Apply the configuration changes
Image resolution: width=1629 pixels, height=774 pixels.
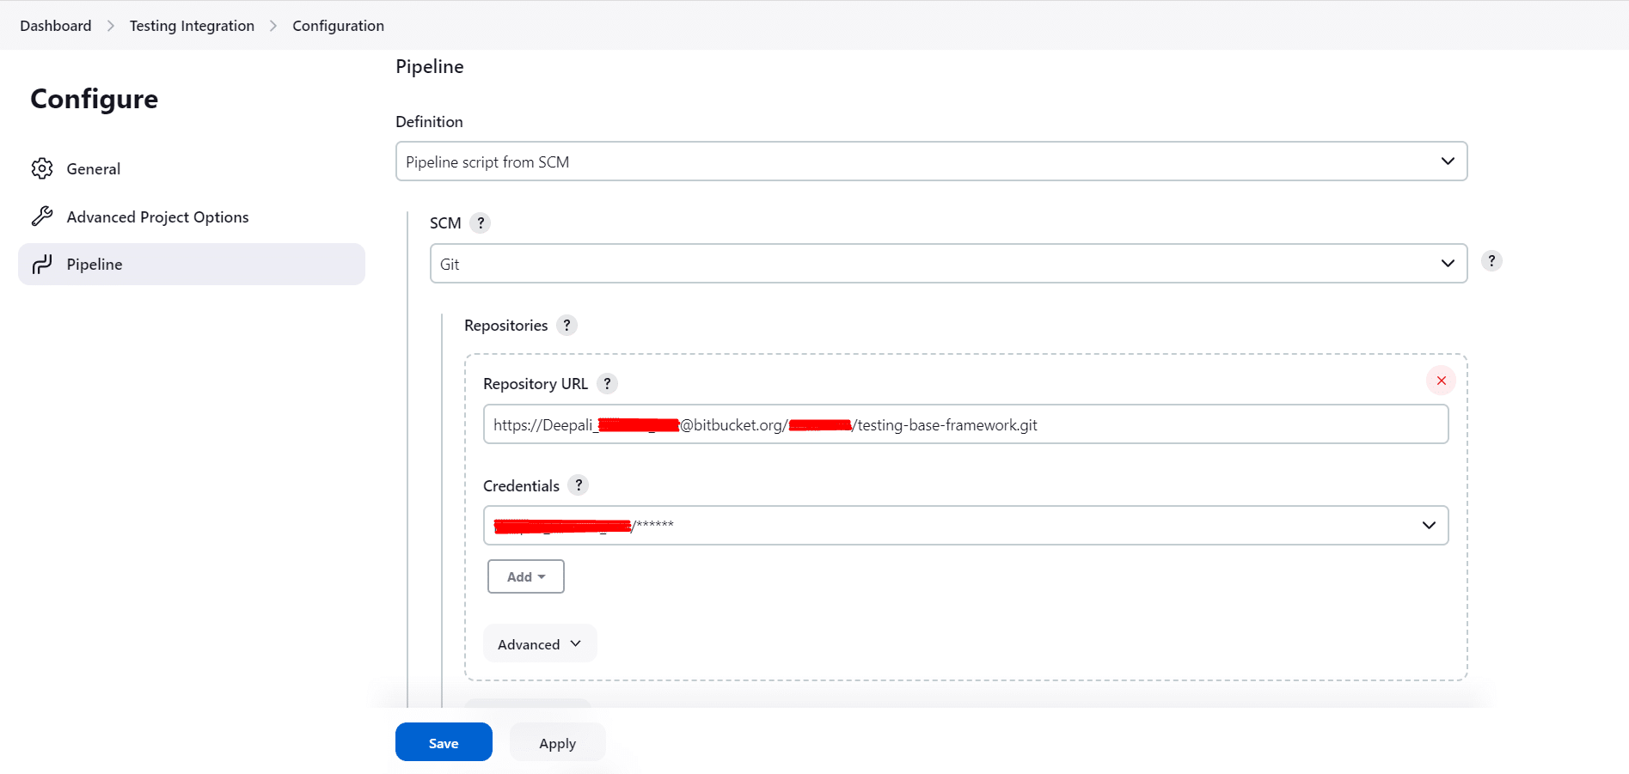click(x=557, y=742)
